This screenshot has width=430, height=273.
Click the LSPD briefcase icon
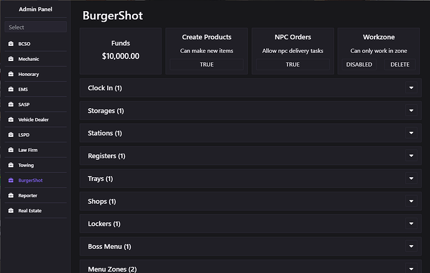[x=11, y=135]
